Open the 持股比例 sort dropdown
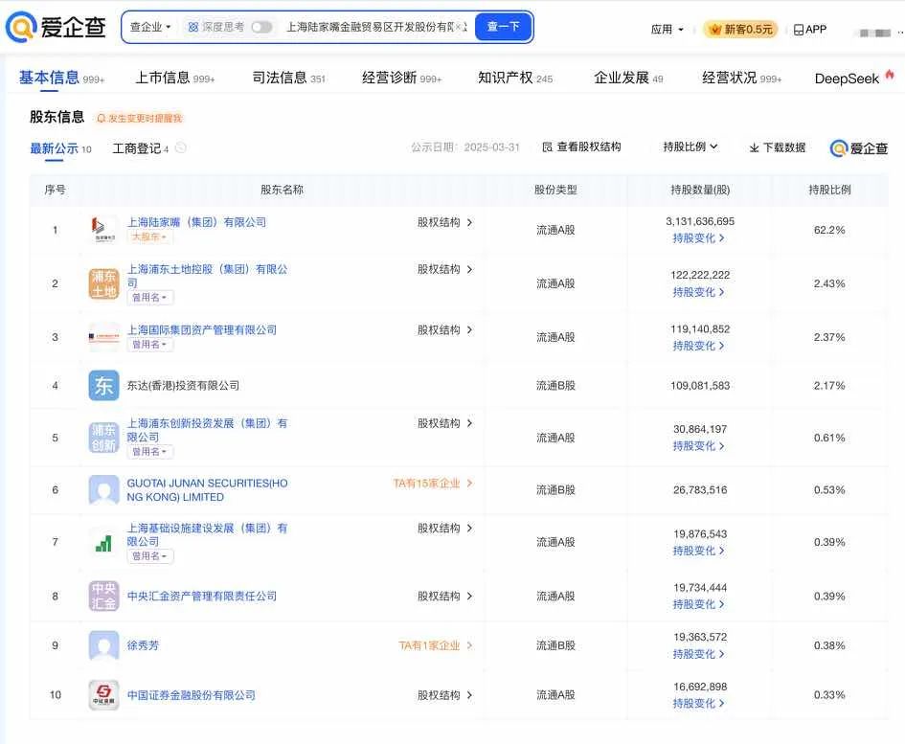This screenshot has width=905, height=744. [690, 147]
